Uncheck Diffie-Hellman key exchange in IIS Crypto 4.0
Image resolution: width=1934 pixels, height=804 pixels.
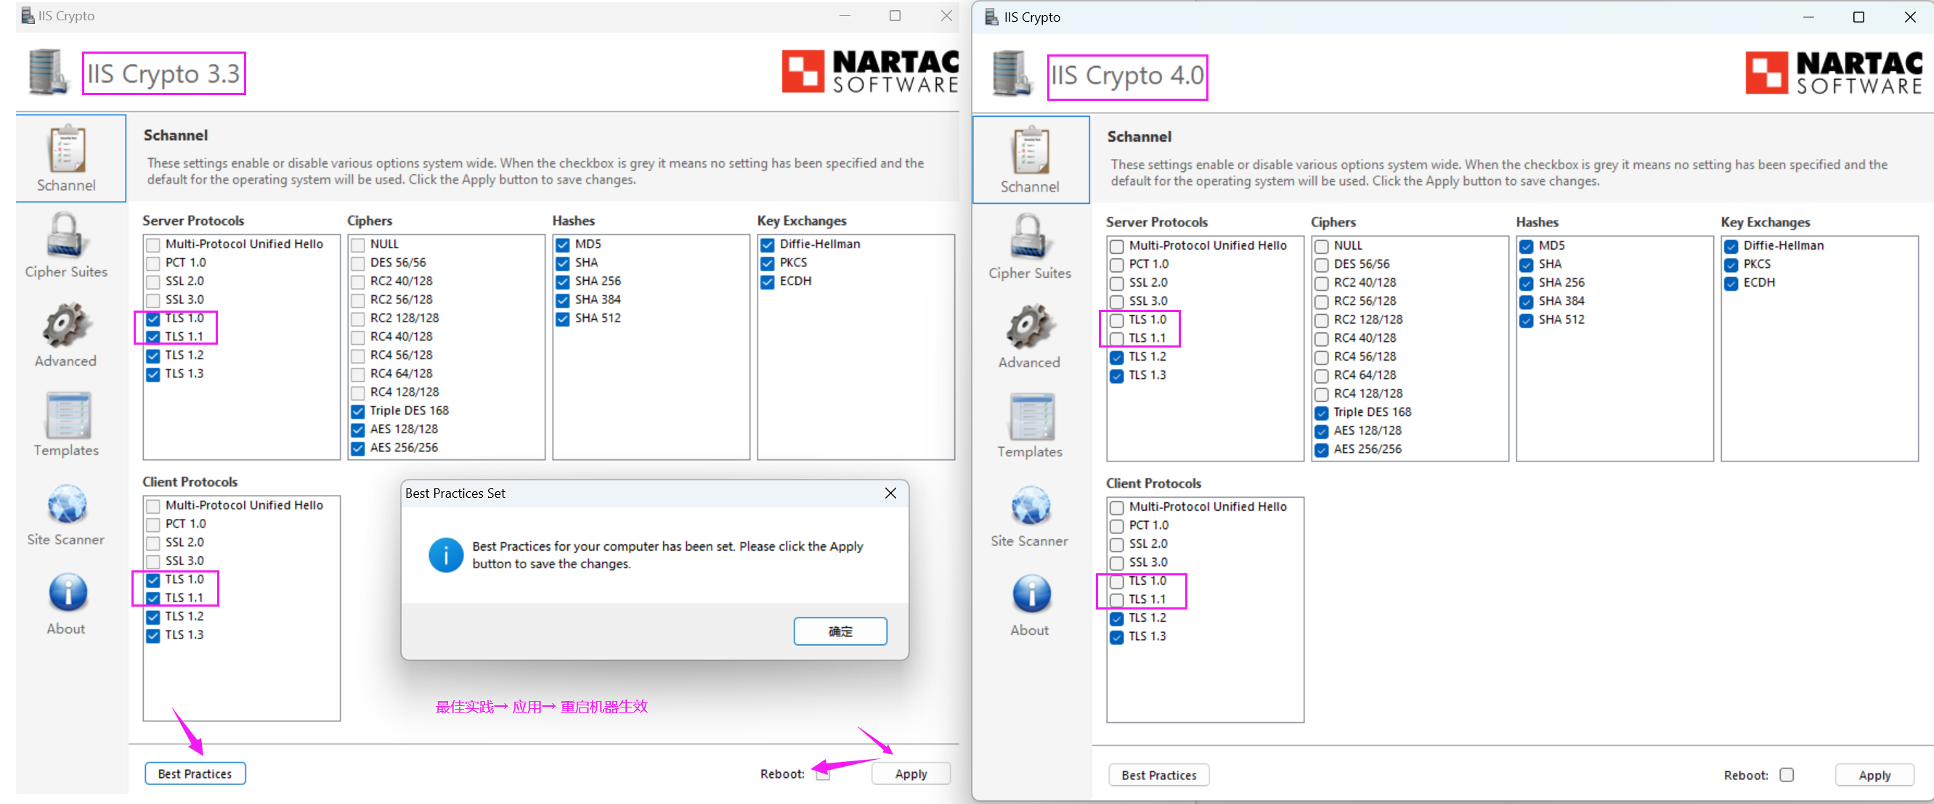coord(1731,246)
